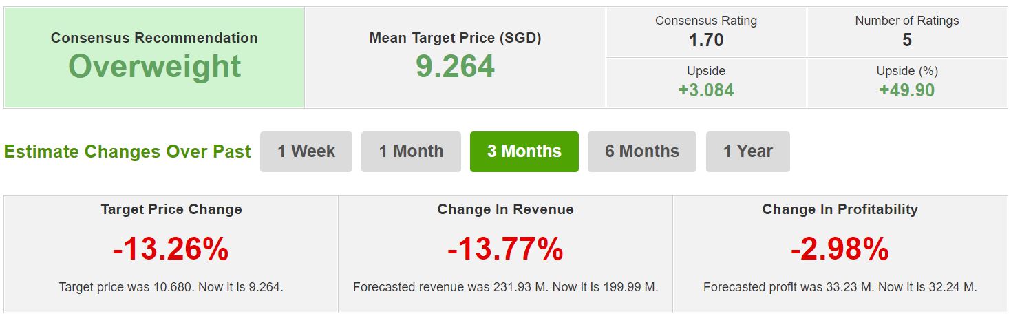Click the active 3 Months button

[x=524, y=151]
